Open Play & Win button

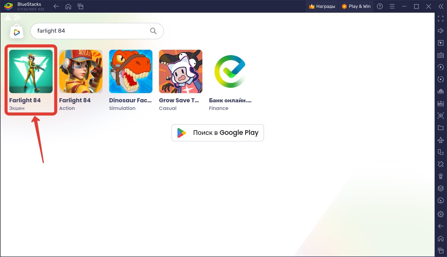click(356, 6)
